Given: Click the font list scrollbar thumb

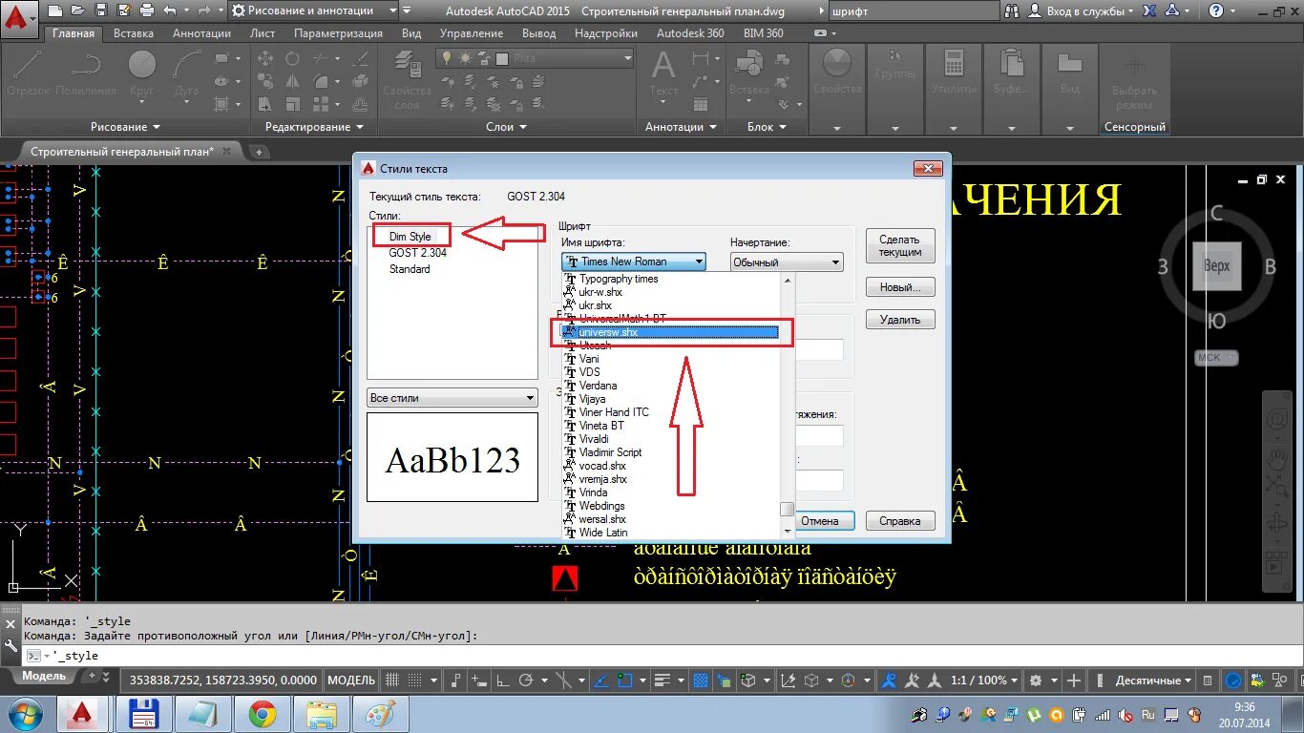Looking at the screenshot, I should click(x=787, y=509).
